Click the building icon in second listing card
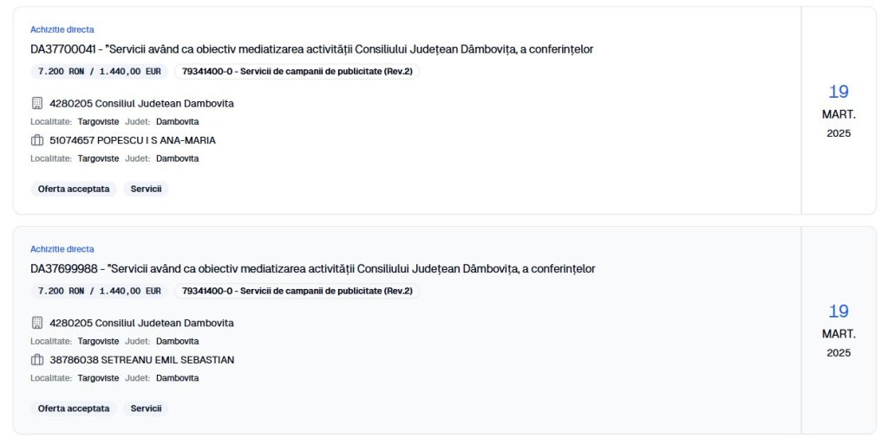 click(x=37, y=323)
